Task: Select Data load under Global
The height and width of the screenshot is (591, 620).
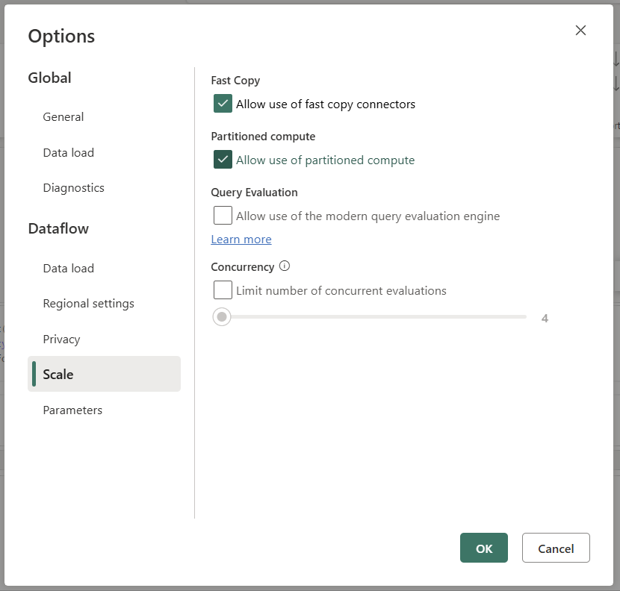Action: point(68,152)
